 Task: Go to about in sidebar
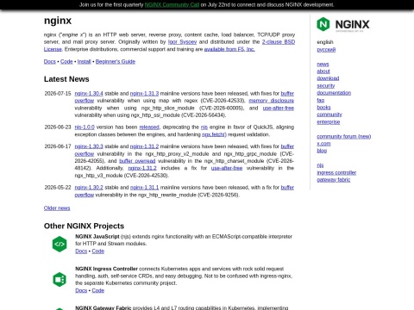(x=323, y=71)
